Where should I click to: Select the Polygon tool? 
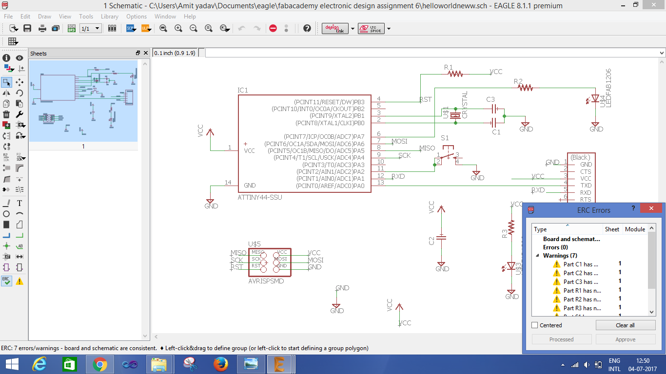[x=20, y=224]
